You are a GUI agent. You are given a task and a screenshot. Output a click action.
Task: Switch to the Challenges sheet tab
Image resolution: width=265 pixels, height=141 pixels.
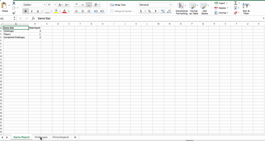point(41,137)
